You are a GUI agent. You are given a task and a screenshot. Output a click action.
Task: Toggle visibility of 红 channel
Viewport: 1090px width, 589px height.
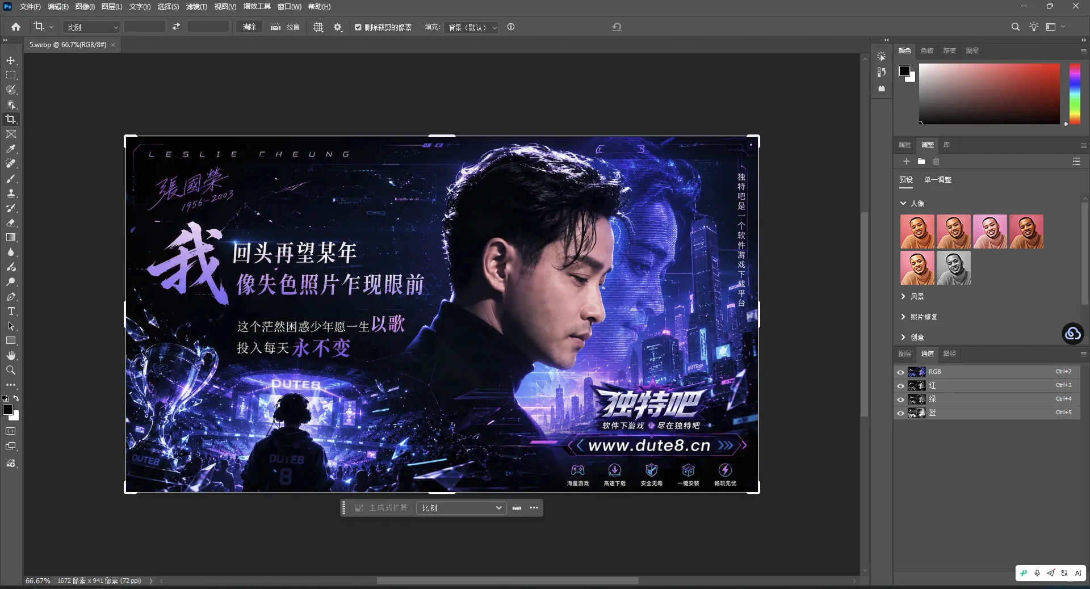(900, 386)
